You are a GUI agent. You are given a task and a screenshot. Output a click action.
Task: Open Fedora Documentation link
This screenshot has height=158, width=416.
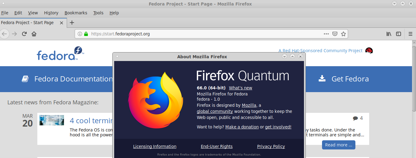73,79
